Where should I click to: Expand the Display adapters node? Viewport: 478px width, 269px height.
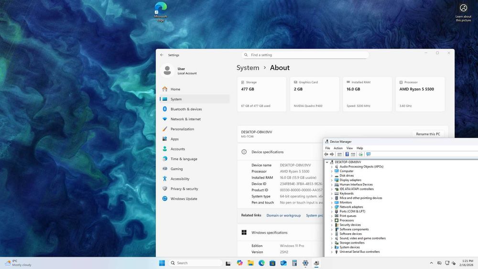click(x=332, y=180)
